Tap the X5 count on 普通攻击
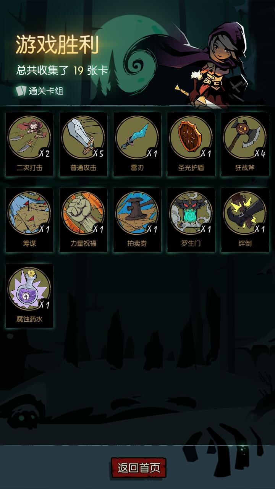275x489 pixels. 98,154
